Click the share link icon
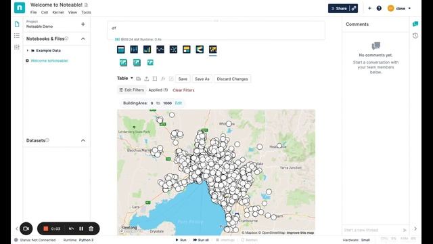The width and height of the screenshot is (433, 244). (x=354, y=8)
